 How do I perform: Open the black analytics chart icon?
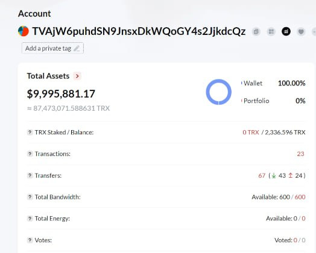[286, 31]
